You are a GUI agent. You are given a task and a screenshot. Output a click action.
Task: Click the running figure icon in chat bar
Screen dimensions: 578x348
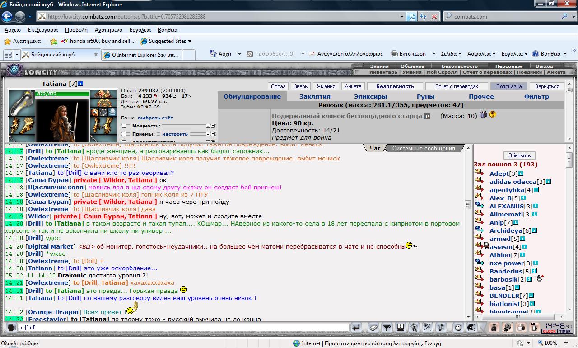(414, 327)
